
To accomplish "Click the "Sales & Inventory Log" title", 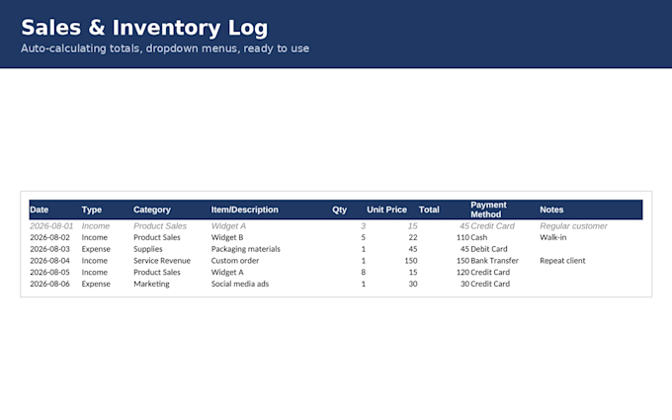I will click(144, 28).
